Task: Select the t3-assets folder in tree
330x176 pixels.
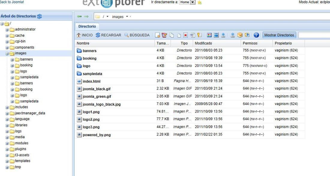Action: (x=22, y=155)
